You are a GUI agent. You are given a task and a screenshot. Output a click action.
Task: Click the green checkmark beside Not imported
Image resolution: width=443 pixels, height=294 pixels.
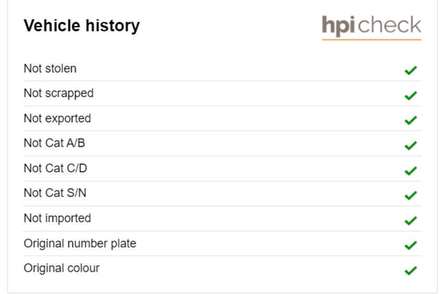click(411, 220)
